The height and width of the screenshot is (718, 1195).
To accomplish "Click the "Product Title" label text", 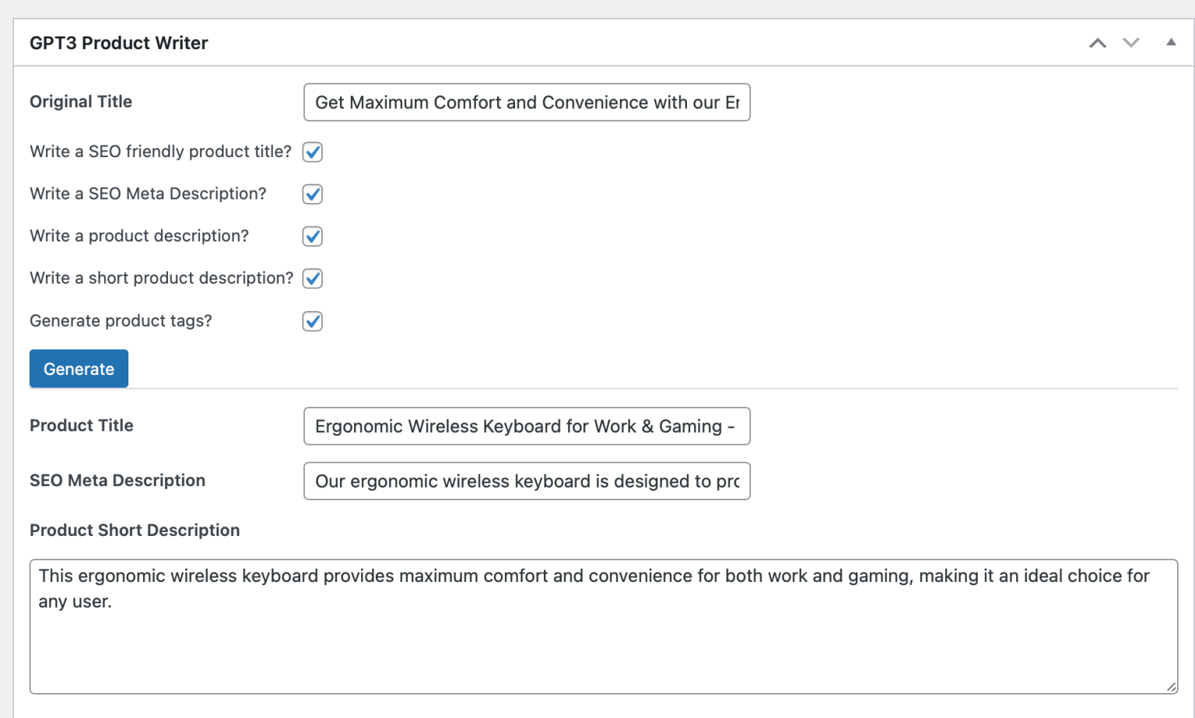I will click(x=82, y=426).
